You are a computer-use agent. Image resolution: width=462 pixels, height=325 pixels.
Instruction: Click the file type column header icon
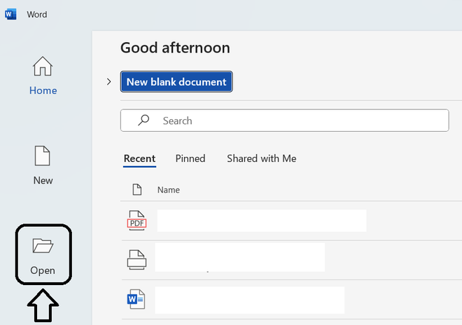pyautogui.click(x=137, y=190)
